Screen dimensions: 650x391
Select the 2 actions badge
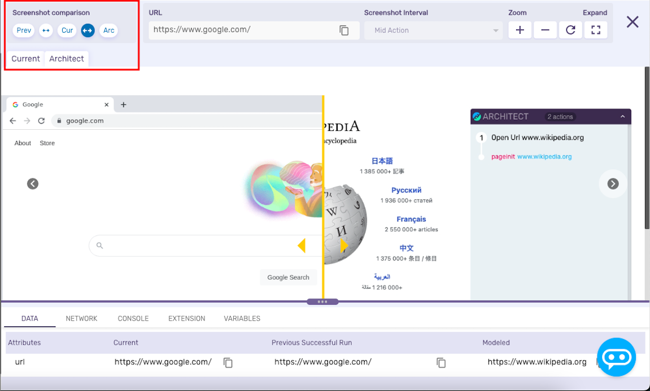click(x=560, y=117)
